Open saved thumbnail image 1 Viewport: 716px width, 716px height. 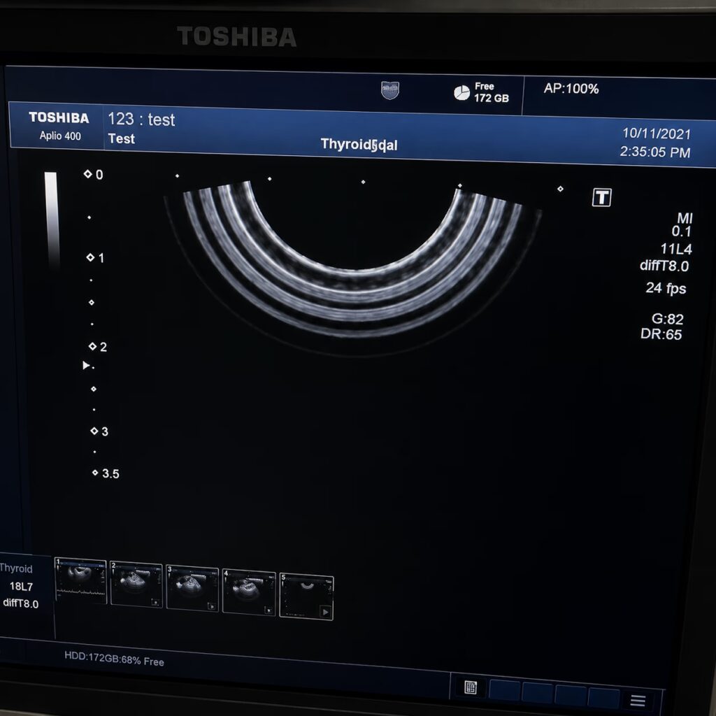80,580
